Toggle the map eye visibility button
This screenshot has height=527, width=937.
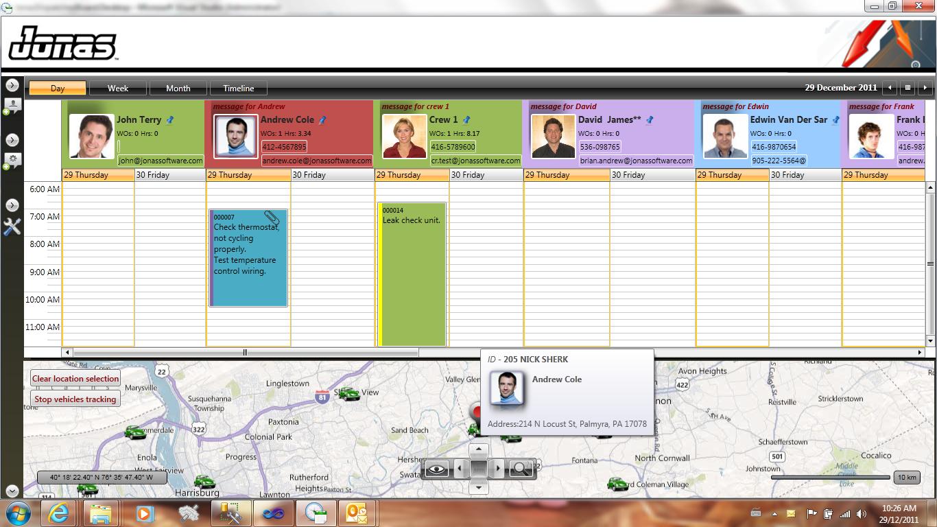pyautogui.click(x=437, y=469)
